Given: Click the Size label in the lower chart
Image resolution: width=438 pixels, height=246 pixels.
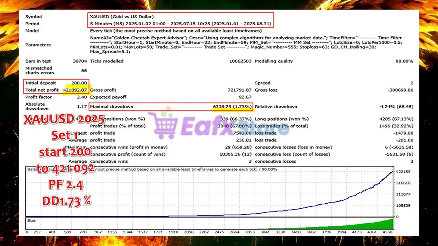Looking at the screenshot, I should pyautogui.click(x=31, y=221).
